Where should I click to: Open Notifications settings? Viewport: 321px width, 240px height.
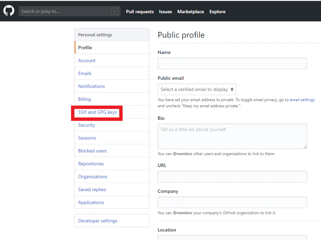pyautogui.click(x=112, y=86)
